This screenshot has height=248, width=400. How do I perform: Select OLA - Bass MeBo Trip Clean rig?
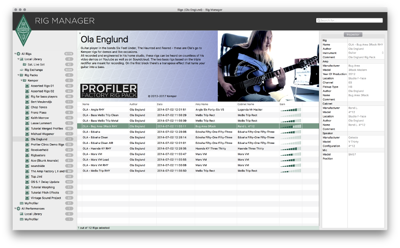(x=198, y=115)
